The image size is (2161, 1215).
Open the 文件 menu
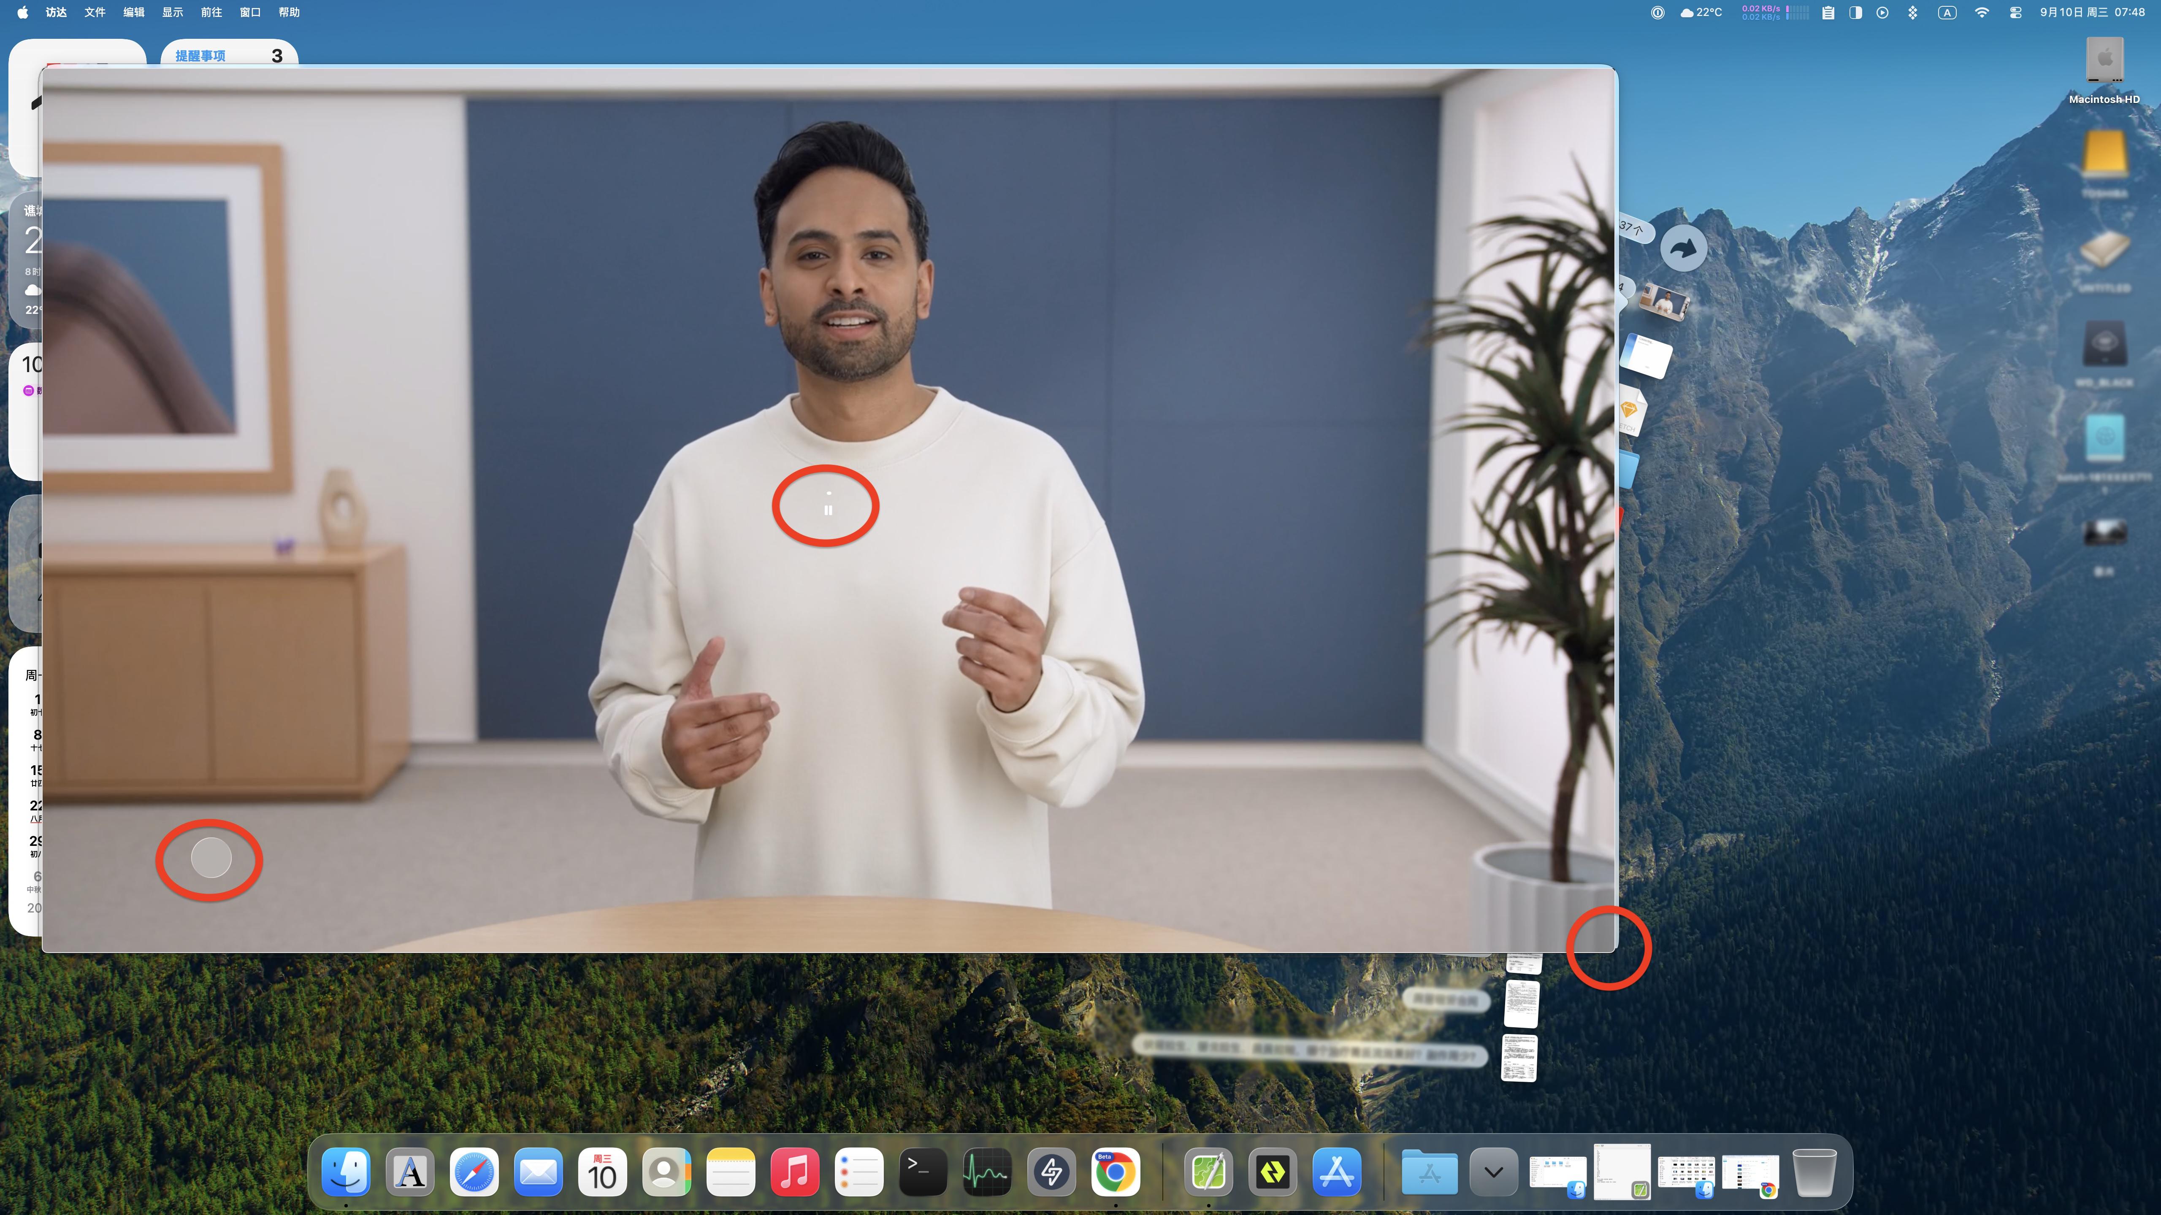(95, 13)
